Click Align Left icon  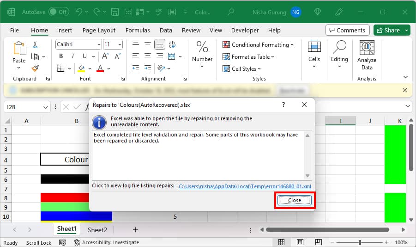tap(136, 56)
